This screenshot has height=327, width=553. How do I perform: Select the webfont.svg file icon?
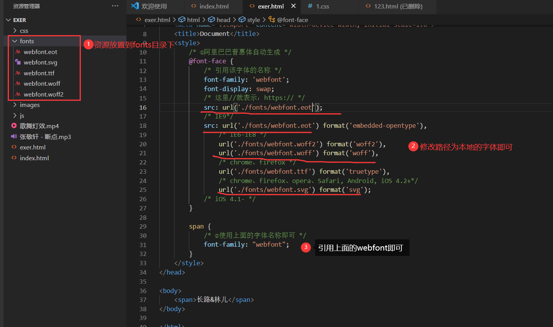[x=18, y=62]
